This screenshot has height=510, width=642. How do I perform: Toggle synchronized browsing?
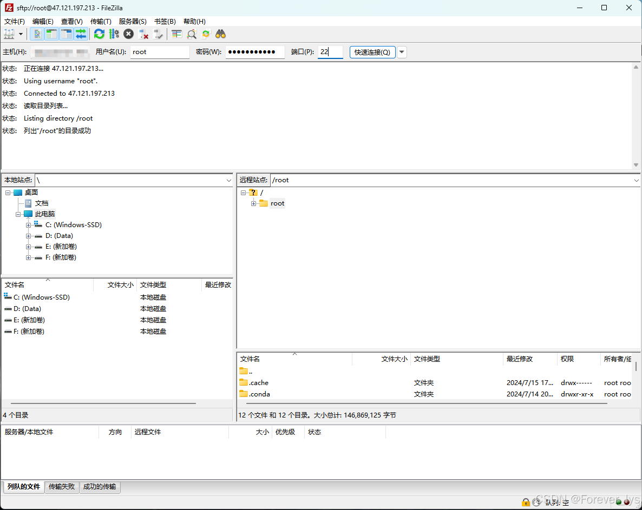pyautogui.click(x=206, y=34)
